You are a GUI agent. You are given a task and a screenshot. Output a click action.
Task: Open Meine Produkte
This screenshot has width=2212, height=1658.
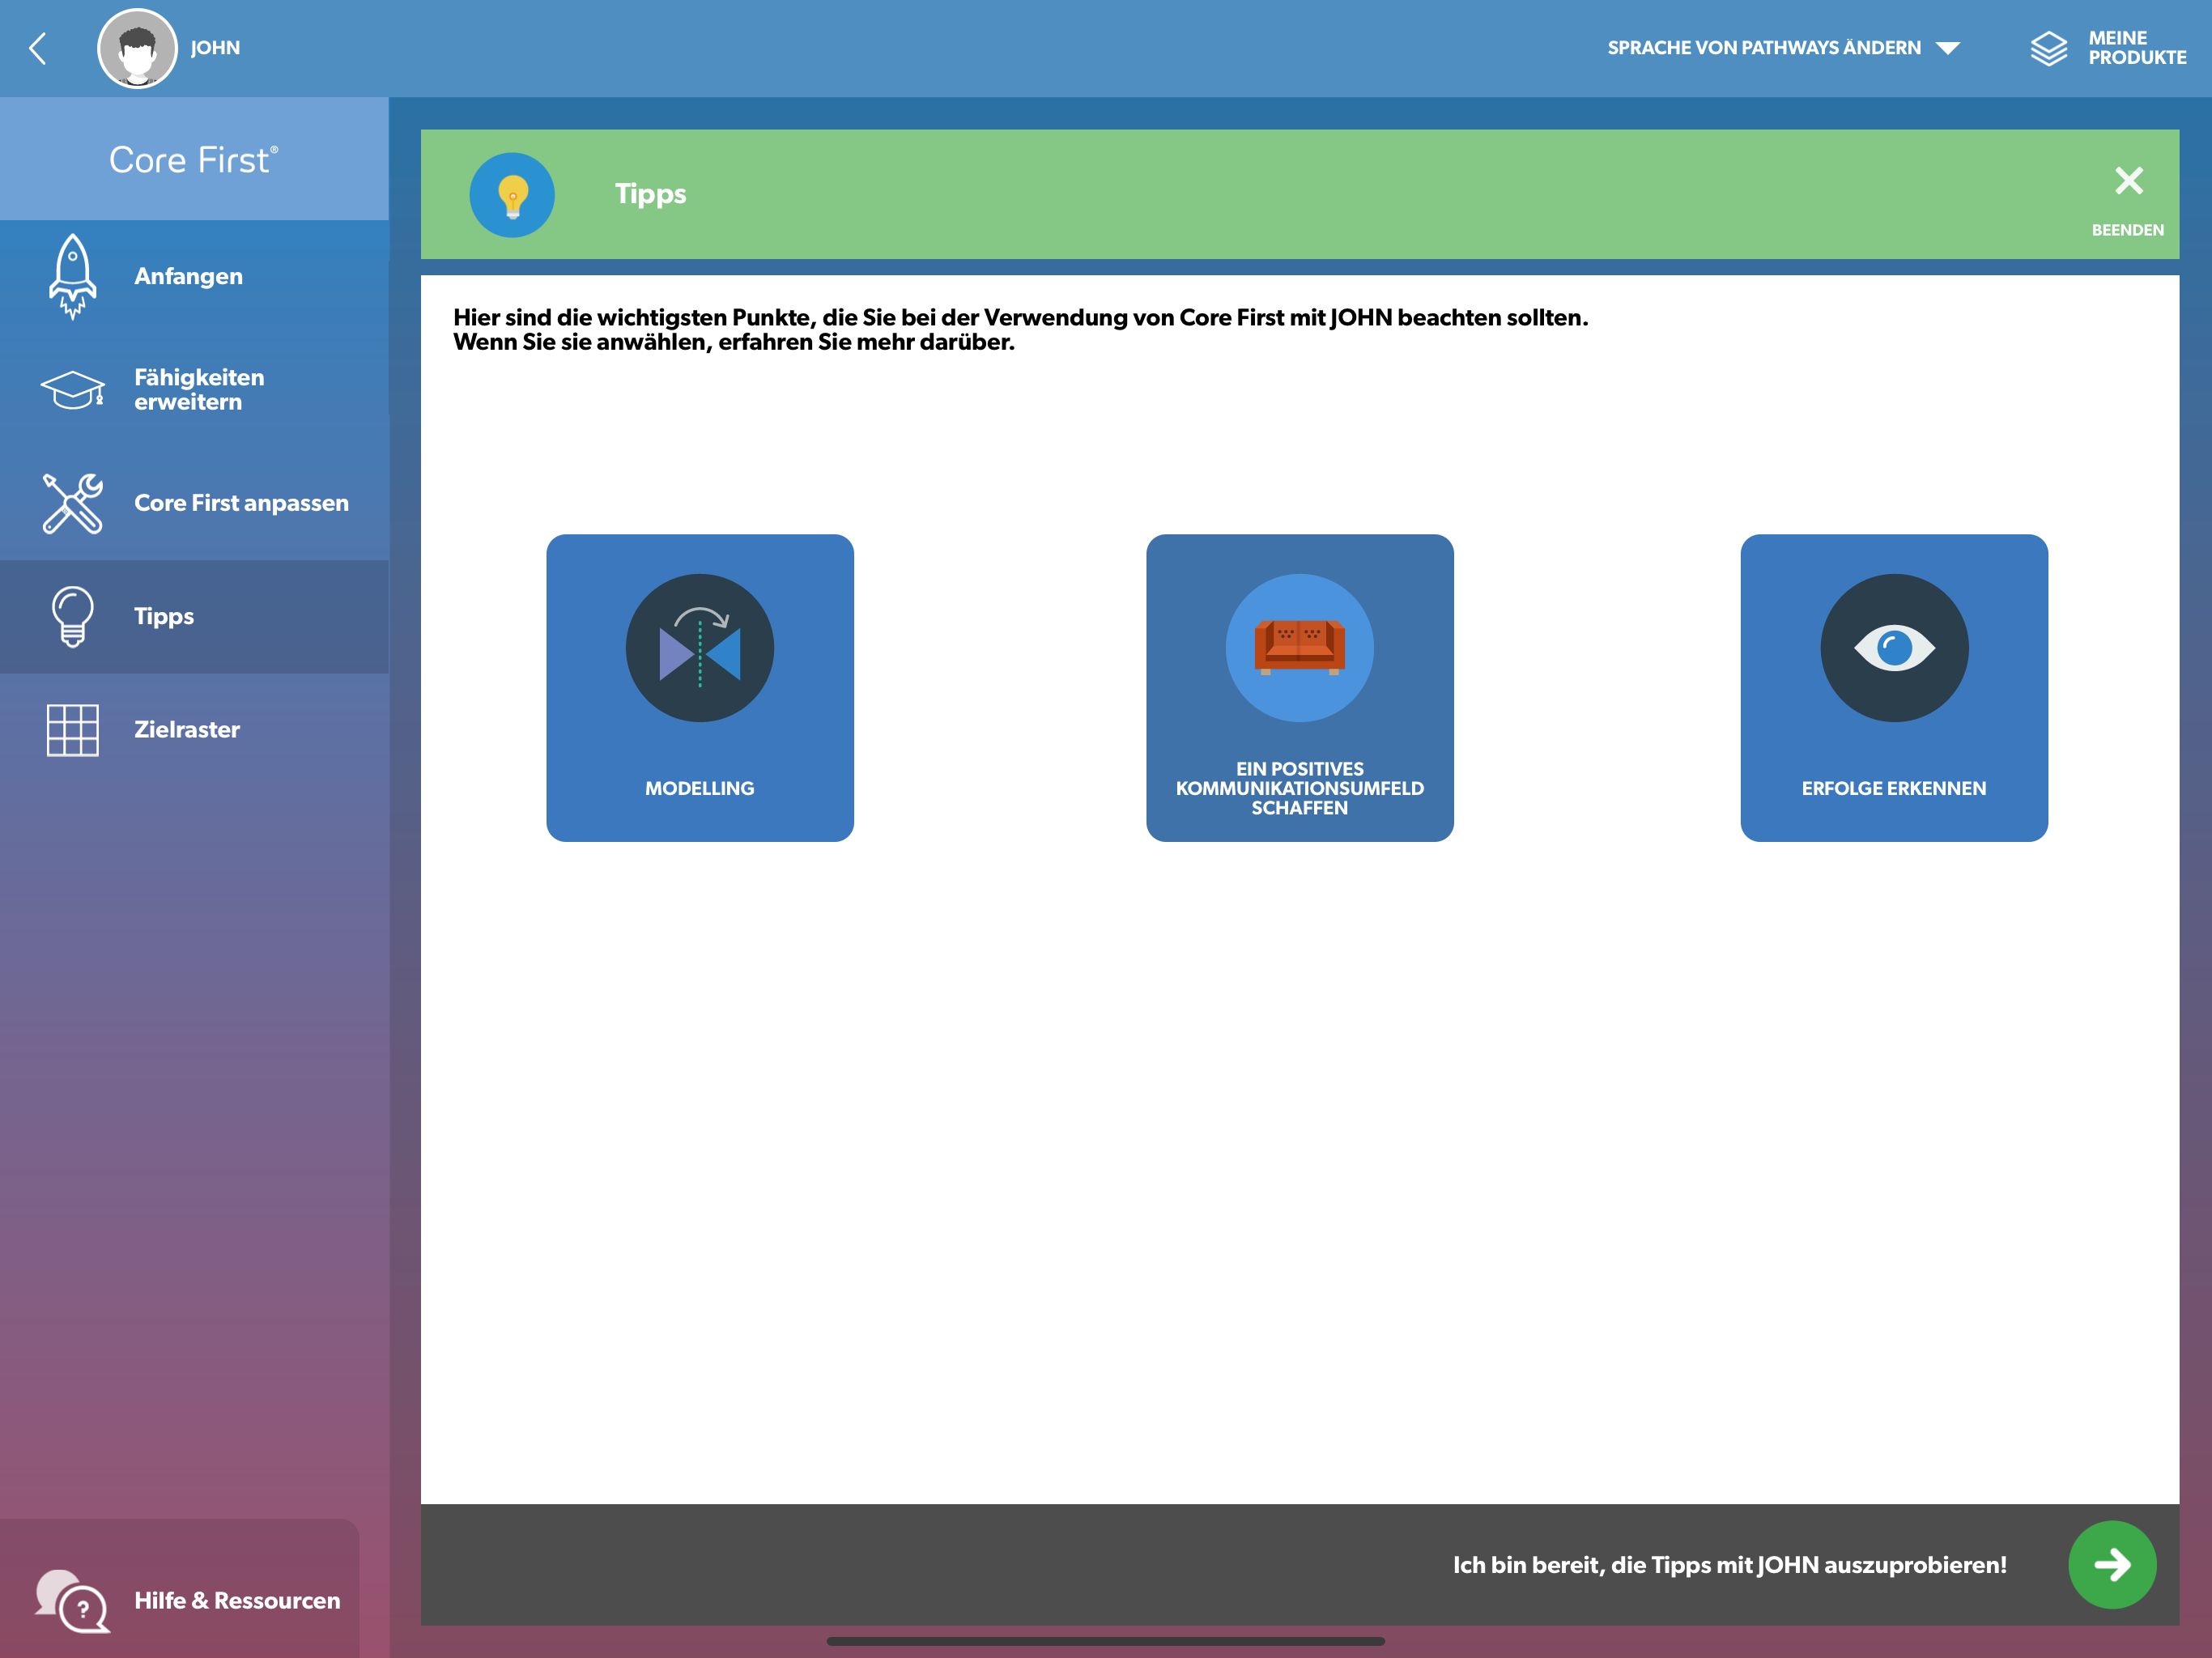2108,48
